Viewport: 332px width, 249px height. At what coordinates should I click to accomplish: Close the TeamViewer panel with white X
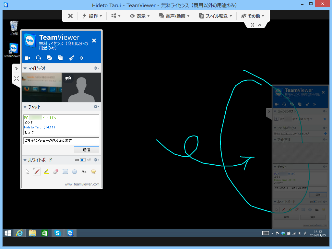pyautogui.click(x=94, y=41)
